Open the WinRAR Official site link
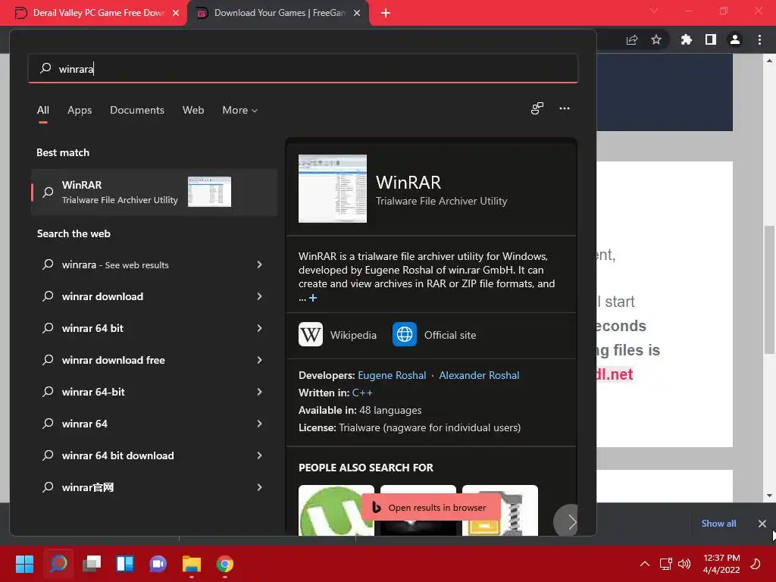 434,334
